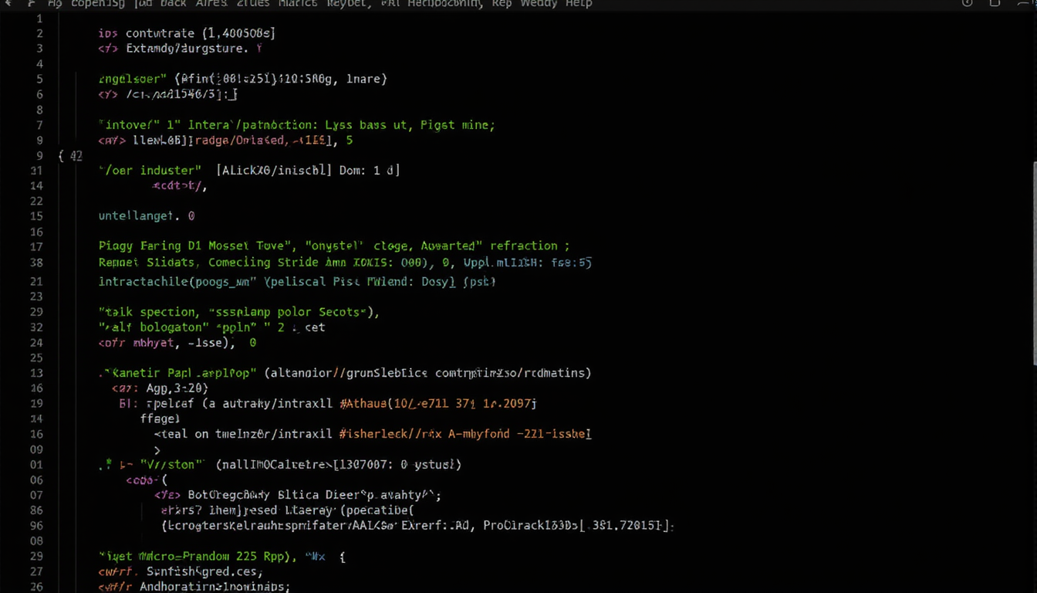Click the "erkrs? ihem}resed Ltaeray" line
The image size is (1037, 593).
287,510
